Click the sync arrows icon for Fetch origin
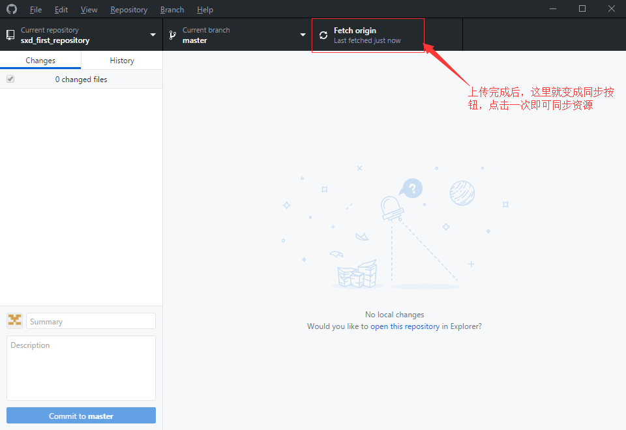The image size is (626, 430). click(323, 35)
